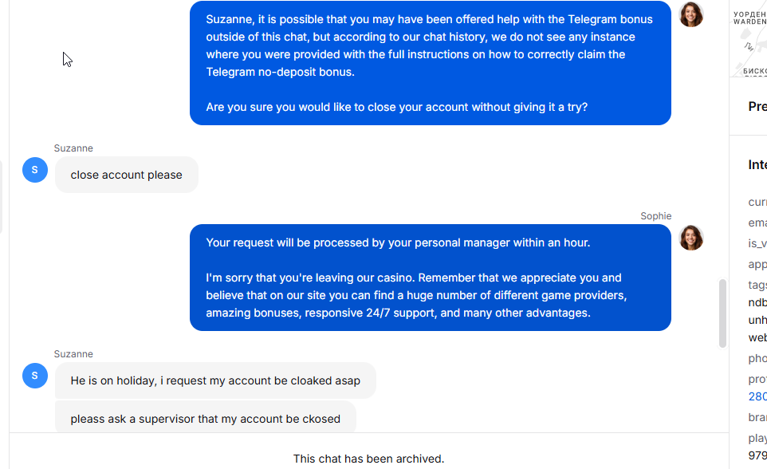
Task: Click Sophie's avatar beside the Telegram bonus message
Action: click(691, 14)
